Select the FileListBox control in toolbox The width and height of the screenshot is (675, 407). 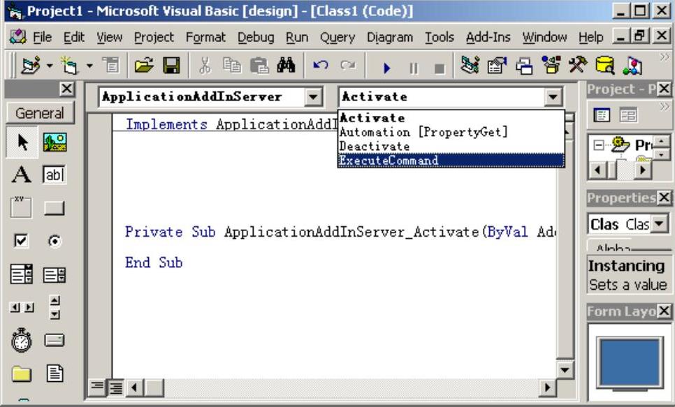point(55,373)
